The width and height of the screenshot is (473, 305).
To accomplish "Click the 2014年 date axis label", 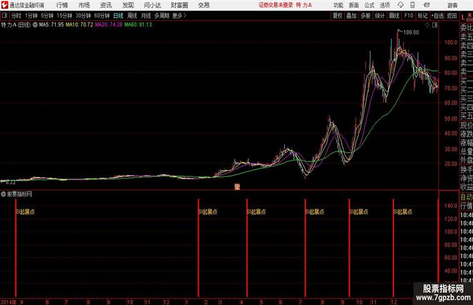I will [x=9, y=302].
